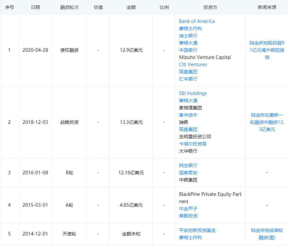Image resolution: width=288 pixels, height=246 pixels.
Task: Select the B轮 round cell
Action: [x=69, y=173]
